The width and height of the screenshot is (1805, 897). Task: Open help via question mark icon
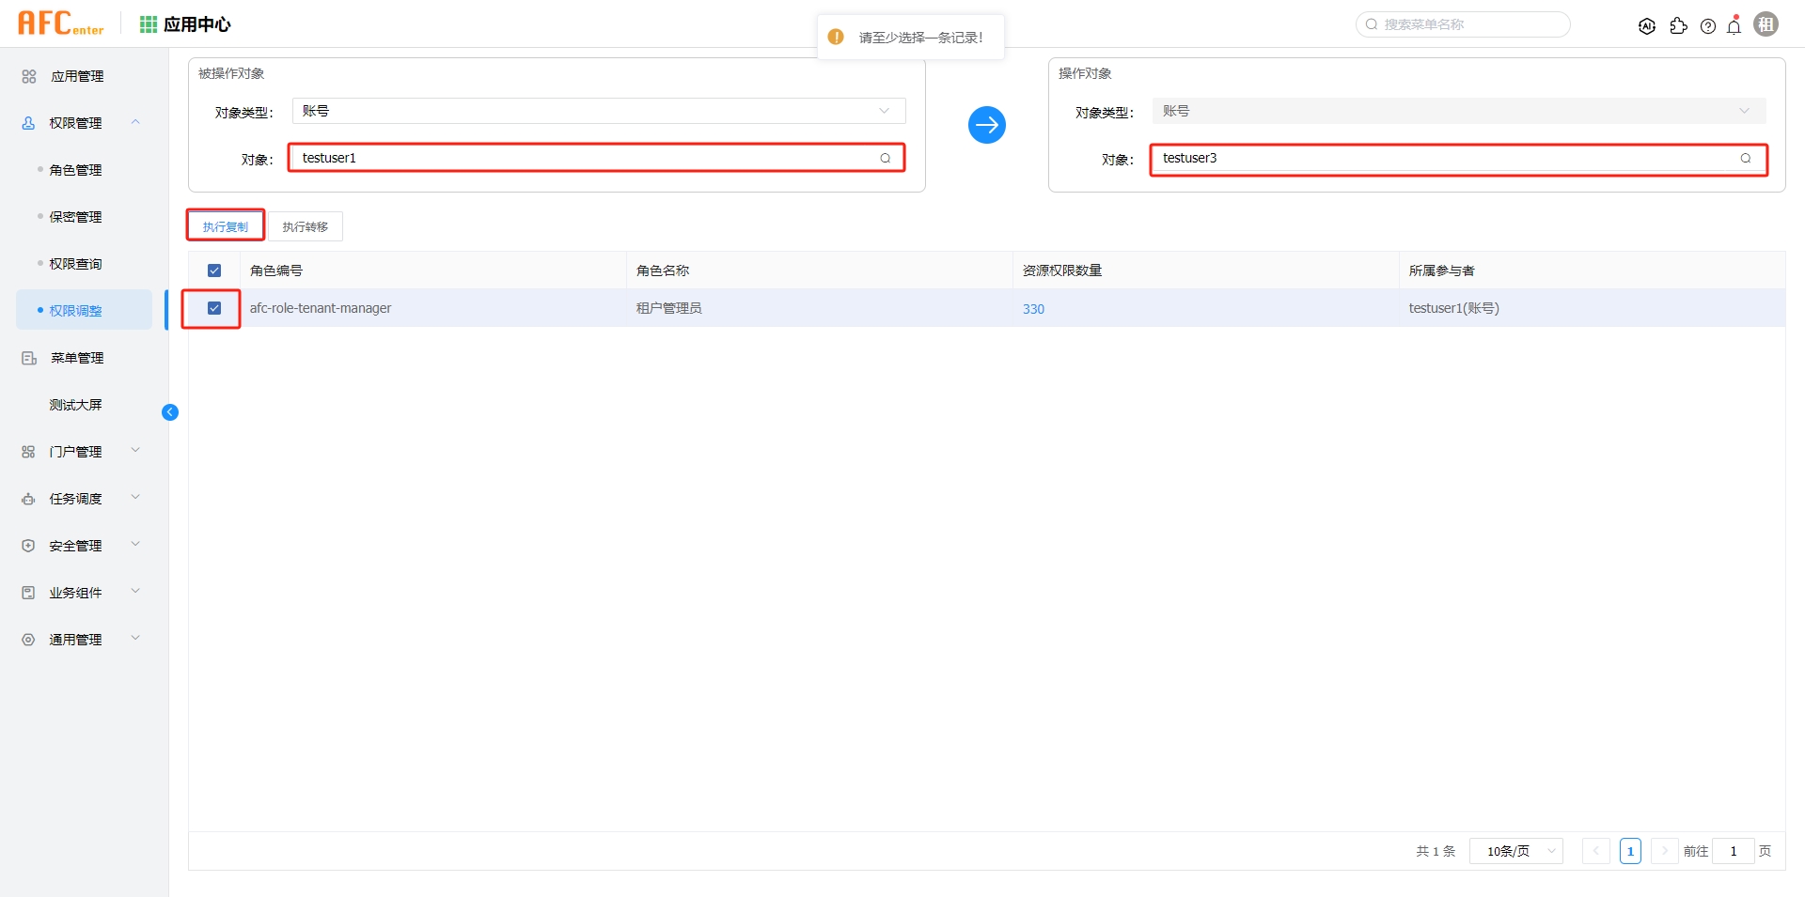point(1708,26)
